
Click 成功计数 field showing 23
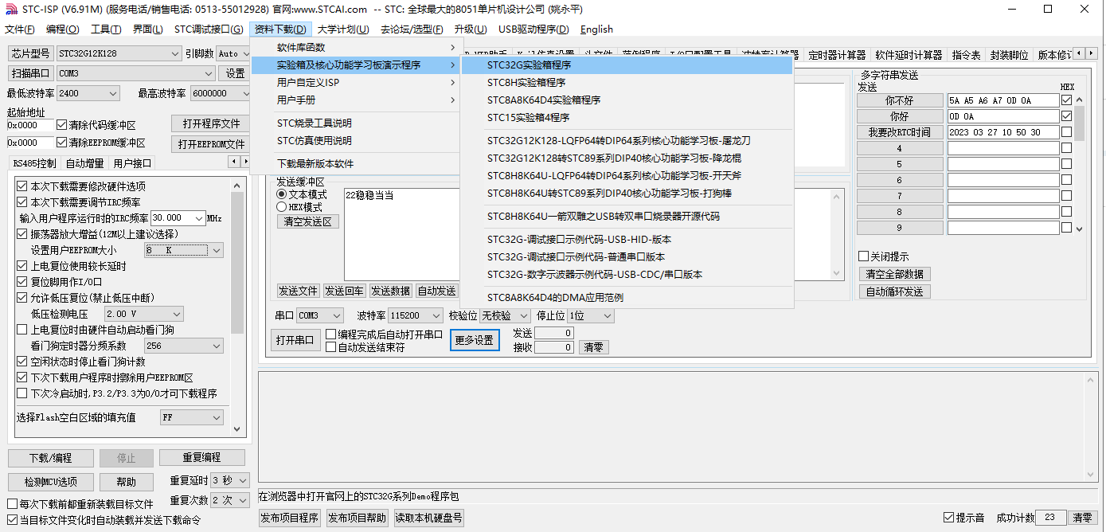1050,518
